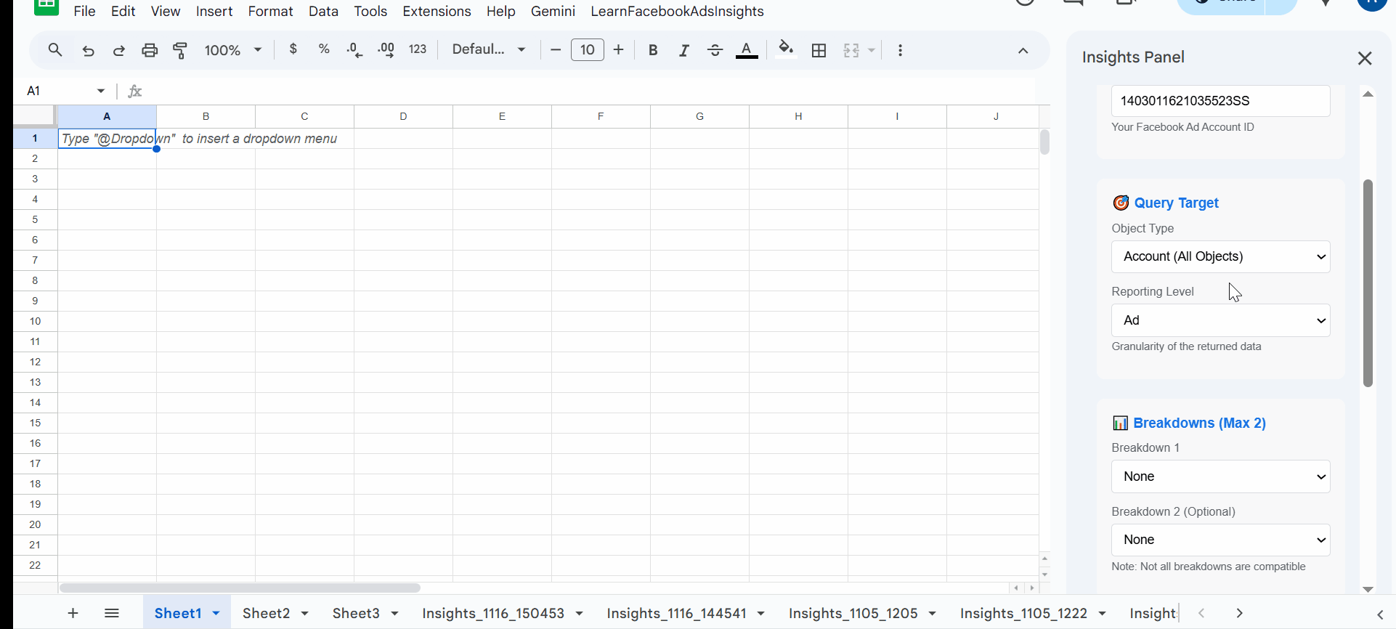
Task: Click the horizontal sheet scrollbar
Action: (240, 588)
